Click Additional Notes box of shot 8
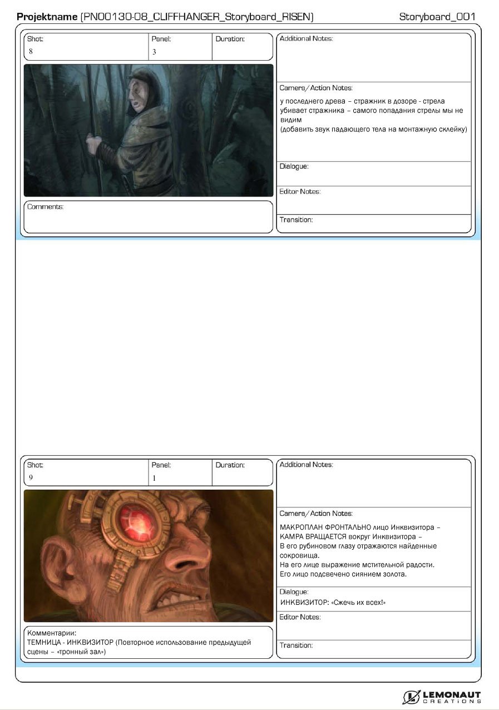The image size is (499, 710). coord(374,57)
